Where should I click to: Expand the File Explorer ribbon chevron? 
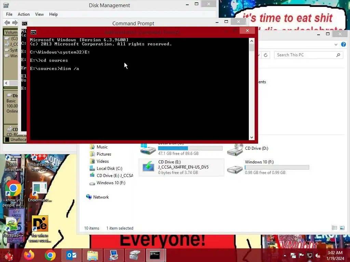click(336, 45)
